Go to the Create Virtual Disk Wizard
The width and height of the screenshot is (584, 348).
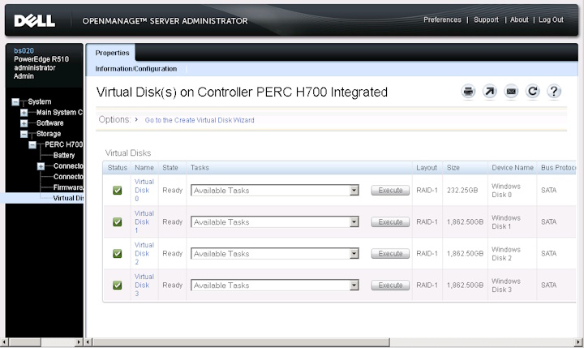pyautogui.click(x=199, y=120)
